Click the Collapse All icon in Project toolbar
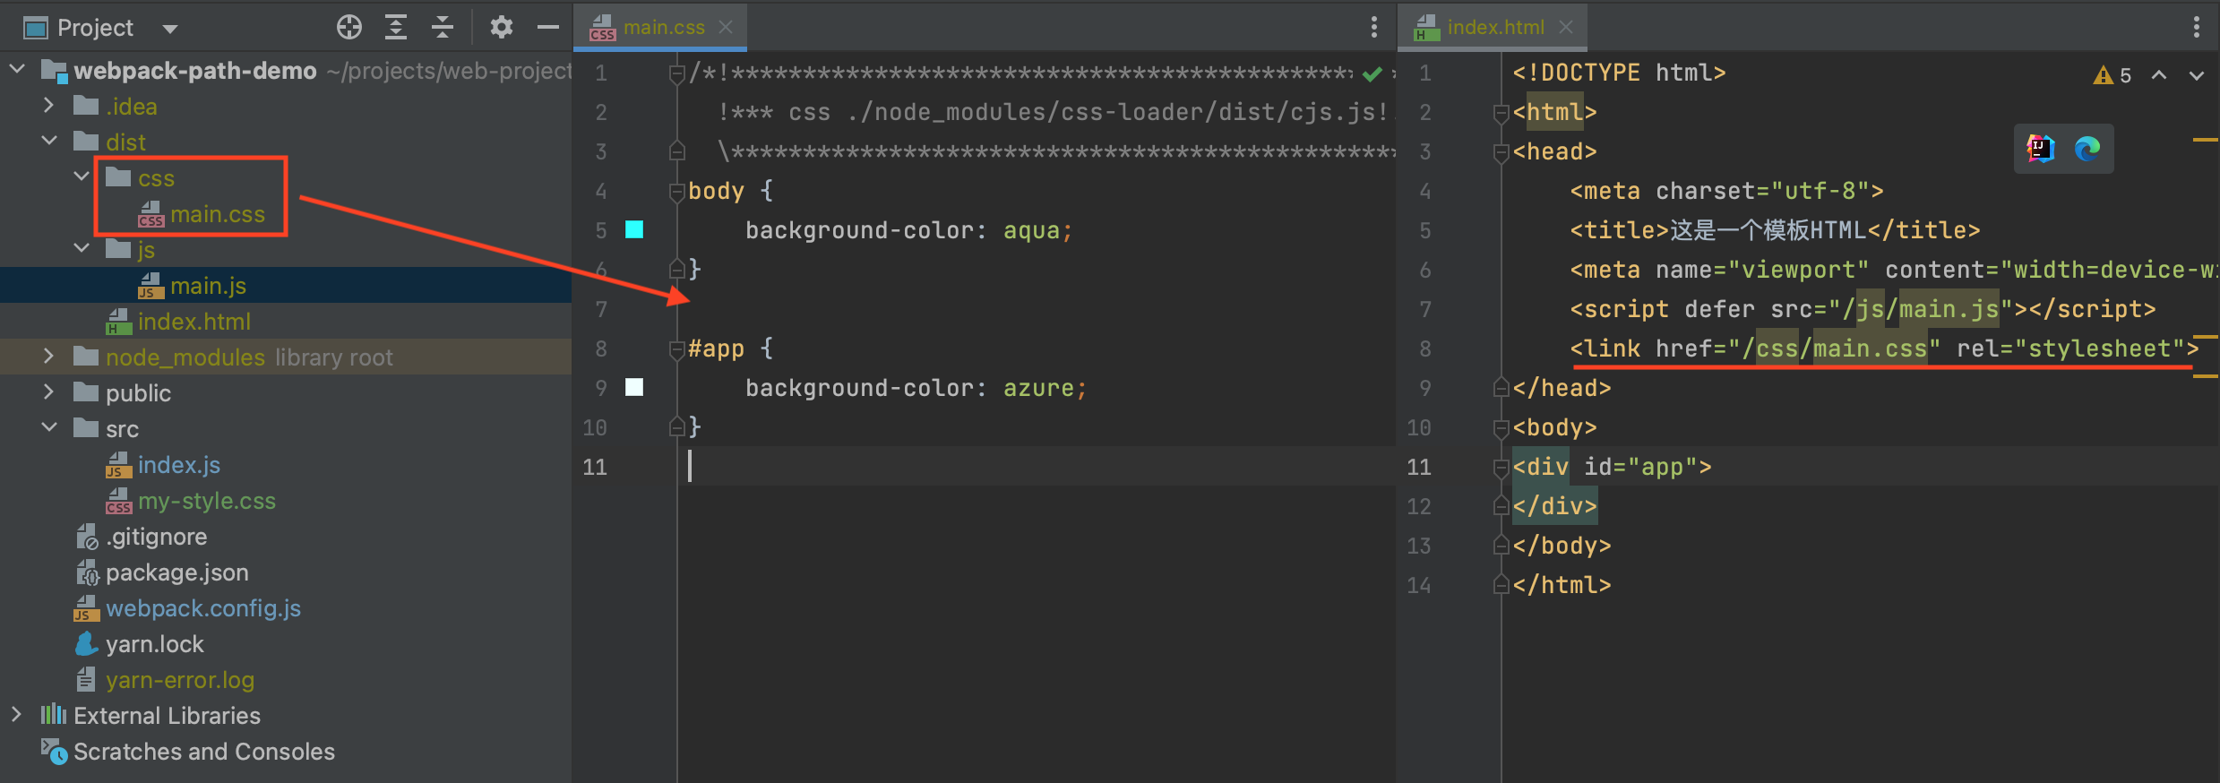 pyautogui.click(x=443, y=28)
